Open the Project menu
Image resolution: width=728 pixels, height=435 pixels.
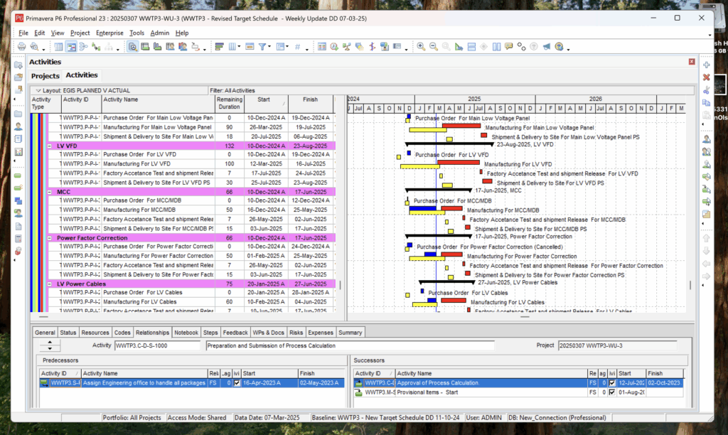click(x=80, y=33)
